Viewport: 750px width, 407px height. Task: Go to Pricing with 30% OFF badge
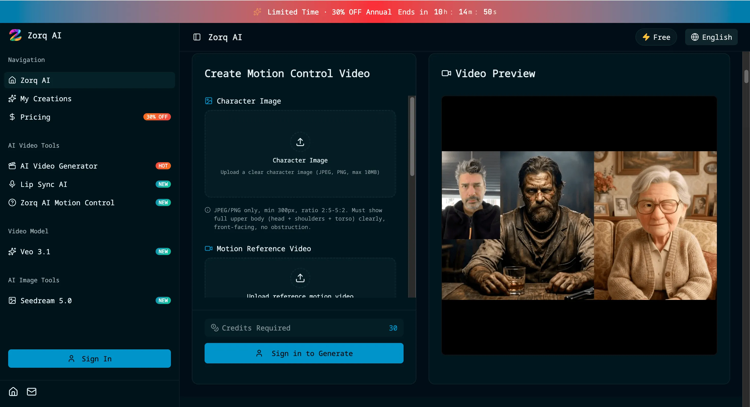point(35,117)
